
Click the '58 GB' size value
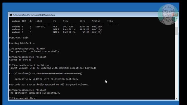[x=86, y=32]
